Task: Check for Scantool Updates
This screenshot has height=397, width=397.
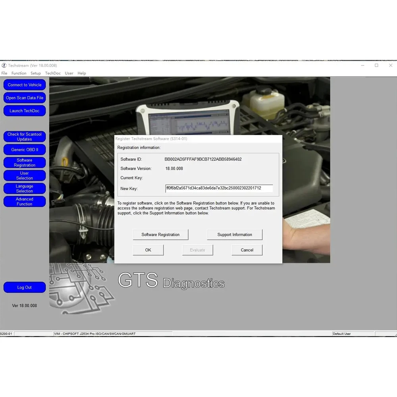Action: 25,137
